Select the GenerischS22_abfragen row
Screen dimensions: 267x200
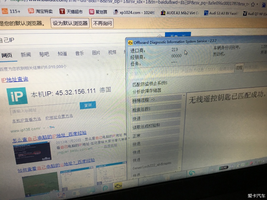pyautogui.click(x=152, y=166)
